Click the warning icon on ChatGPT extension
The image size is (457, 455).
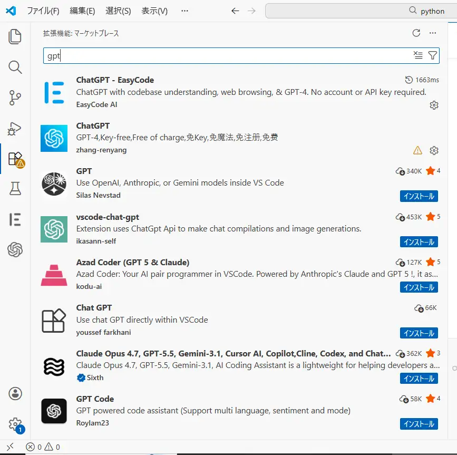pyautogui.click(x=417, y=150)
